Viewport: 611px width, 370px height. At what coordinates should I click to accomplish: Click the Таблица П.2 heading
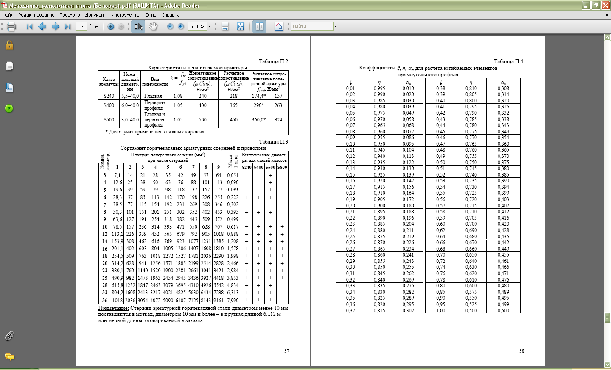click(273, 61)
